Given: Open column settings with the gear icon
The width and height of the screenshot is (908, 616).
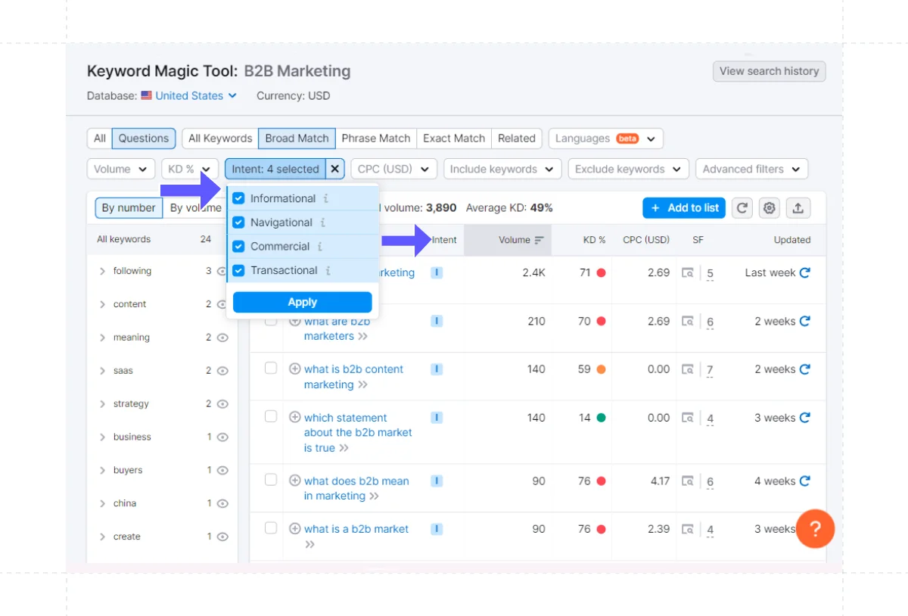Looking at the screenshot, I should pos(770,207).
